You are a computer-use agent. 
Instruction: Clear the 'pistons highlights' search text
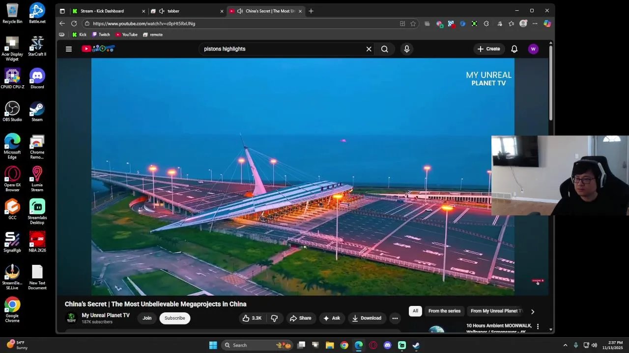pos(369,49)
